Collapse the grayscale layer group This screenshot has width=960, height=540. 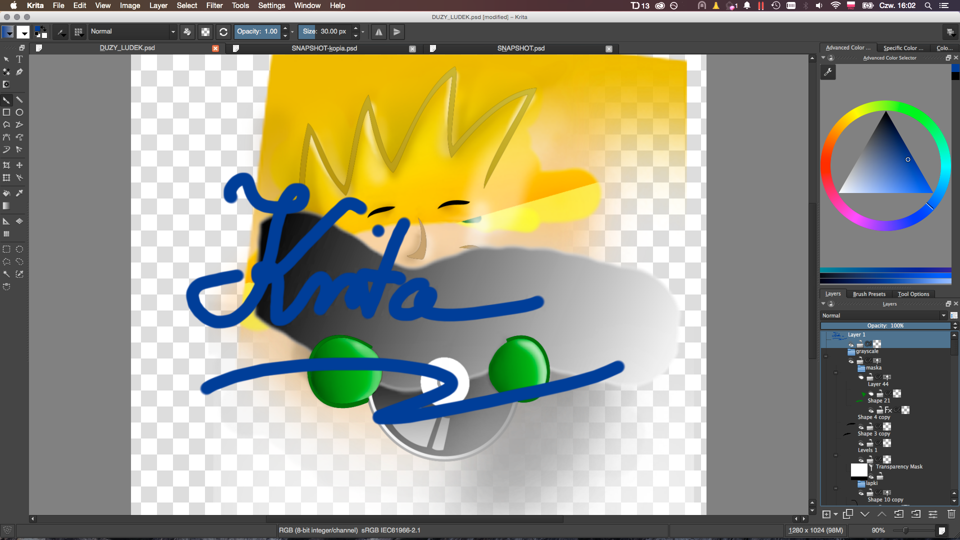825,356
